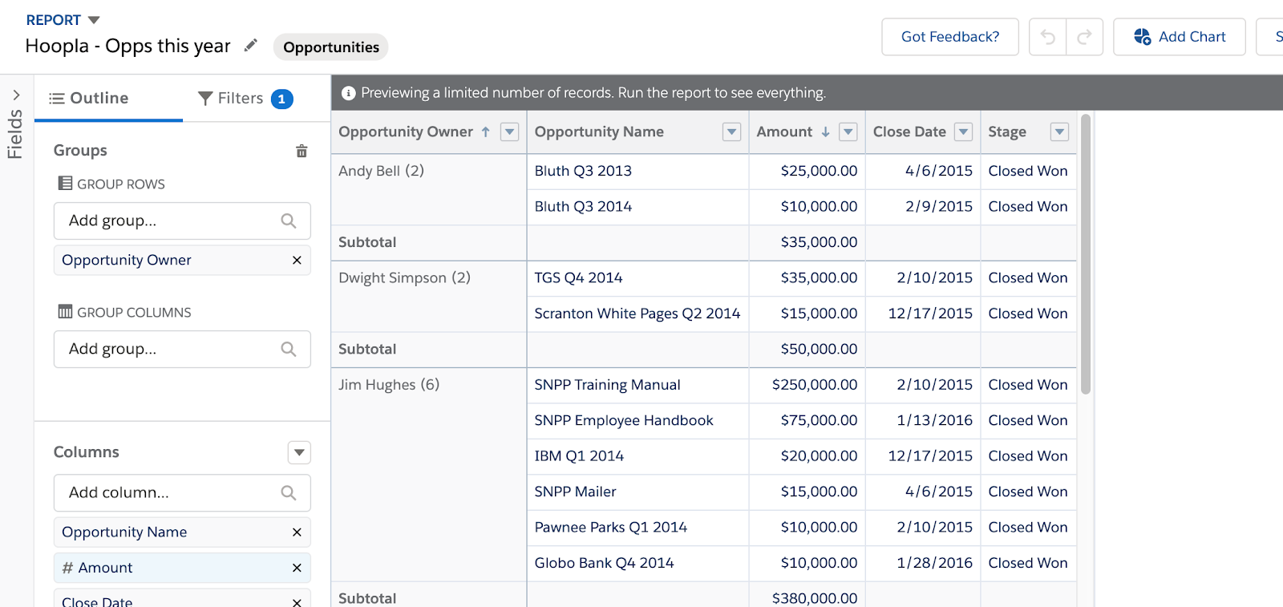The image size is (1283, 607).
Task: Click the redo arrow button
Action: point(1085,37)
